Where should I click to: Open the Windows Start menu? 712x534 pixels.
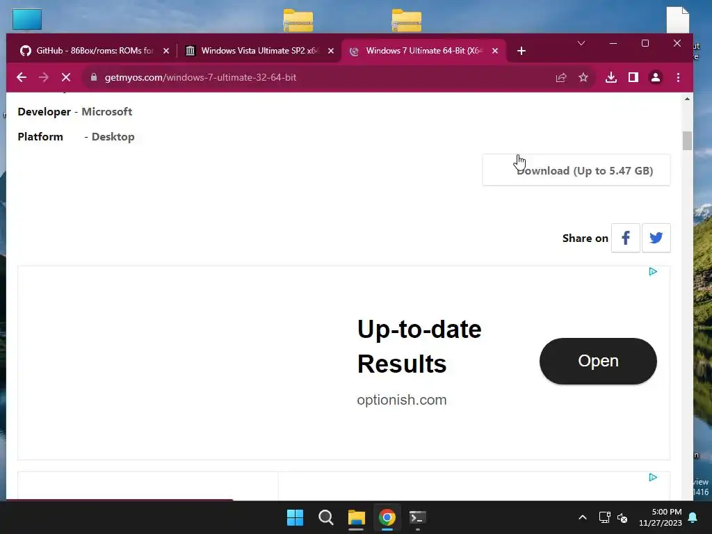pos(295,517)
